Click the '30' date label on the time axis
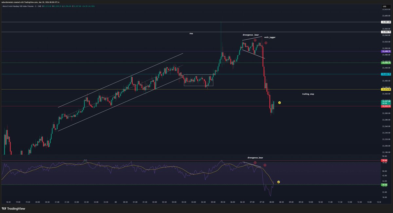 (x=116, y=202)
